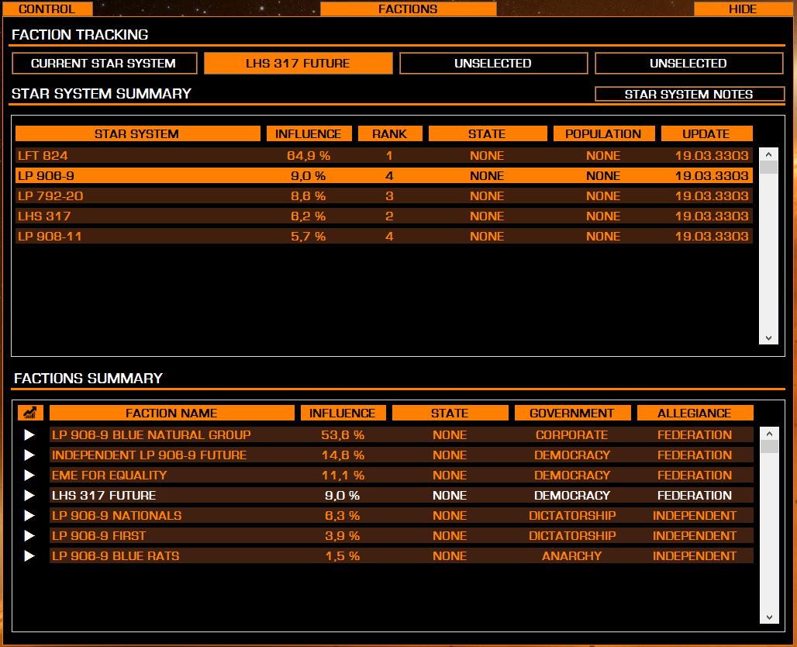Open the Factions tab

coord(408,9)
